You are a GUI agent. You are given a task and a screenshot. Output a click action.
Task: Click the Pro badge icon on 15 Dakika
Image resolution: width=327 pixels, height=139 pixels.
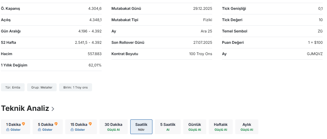[x=90, y=124]
